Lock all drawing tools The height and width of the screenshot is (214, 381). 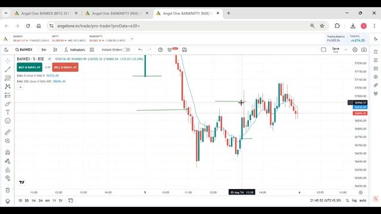(8, 170)
